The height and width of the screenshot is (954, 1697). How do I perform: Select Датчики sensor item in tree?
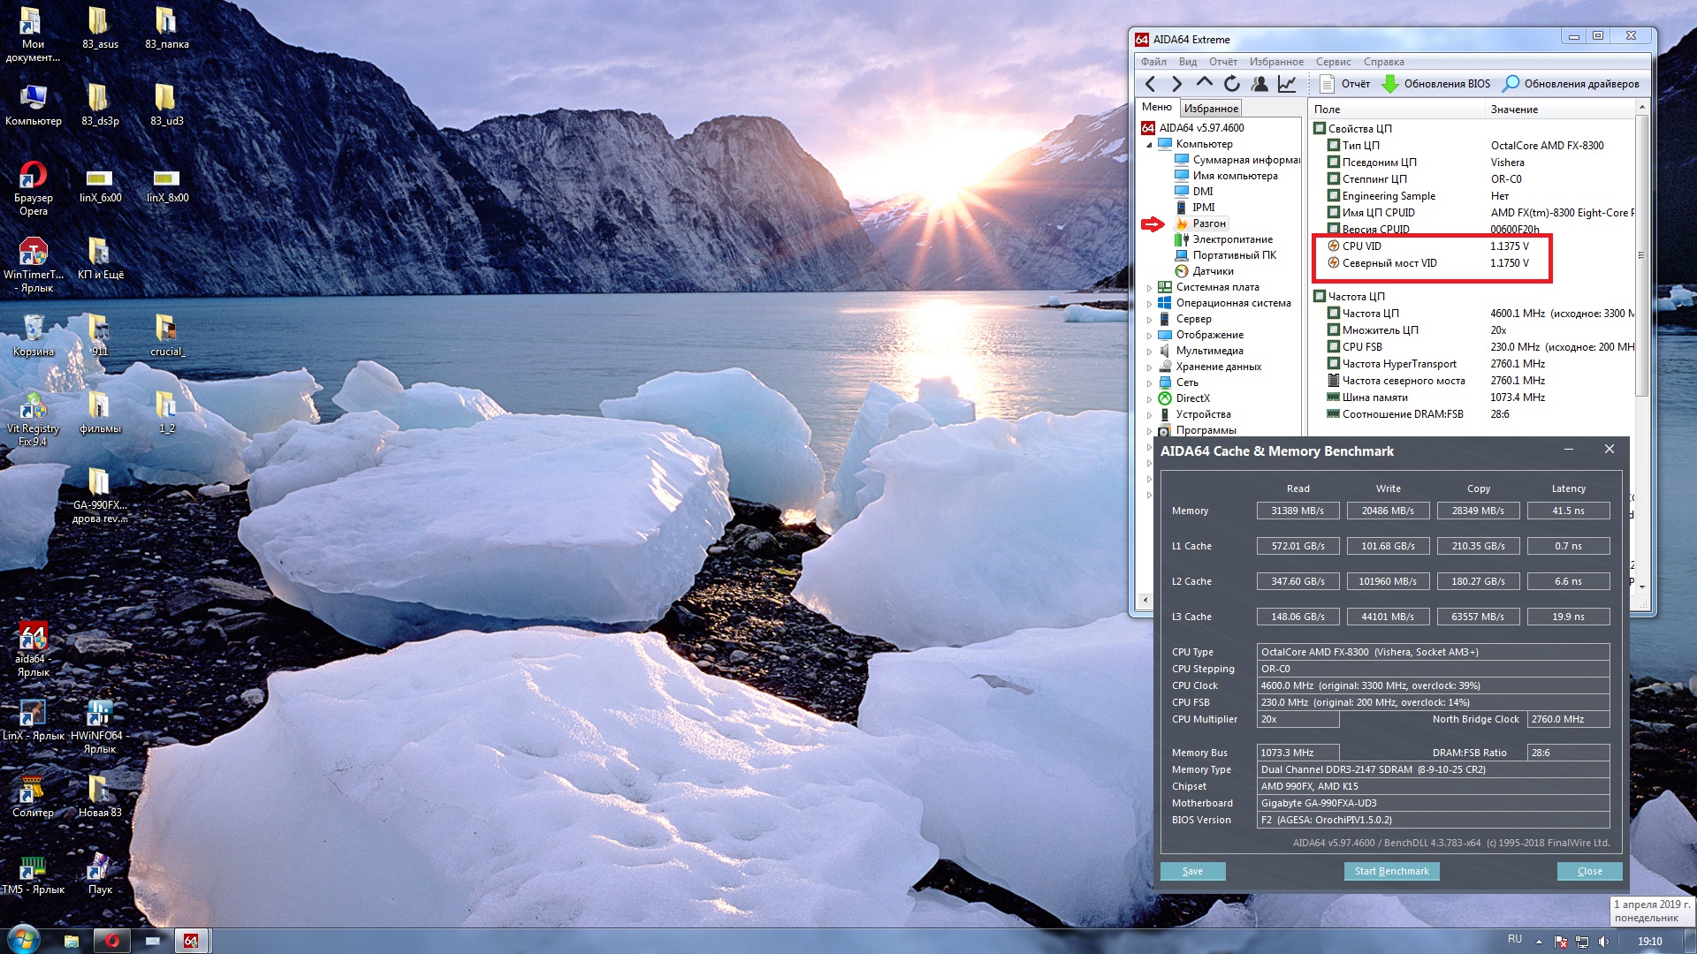(x=1213, y=271)
